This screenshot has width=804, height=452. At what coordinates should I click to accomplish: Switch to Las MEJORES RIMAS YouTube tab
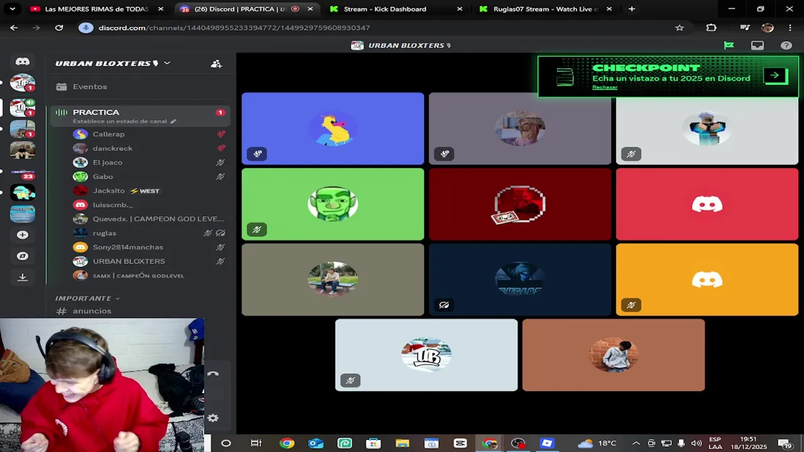(96, 9)
